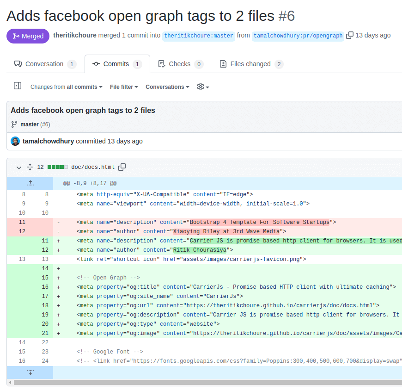Screen dimensions: 402x391
Task: Click tamalchowdhury's avatar image
Action: coord(15,141)
